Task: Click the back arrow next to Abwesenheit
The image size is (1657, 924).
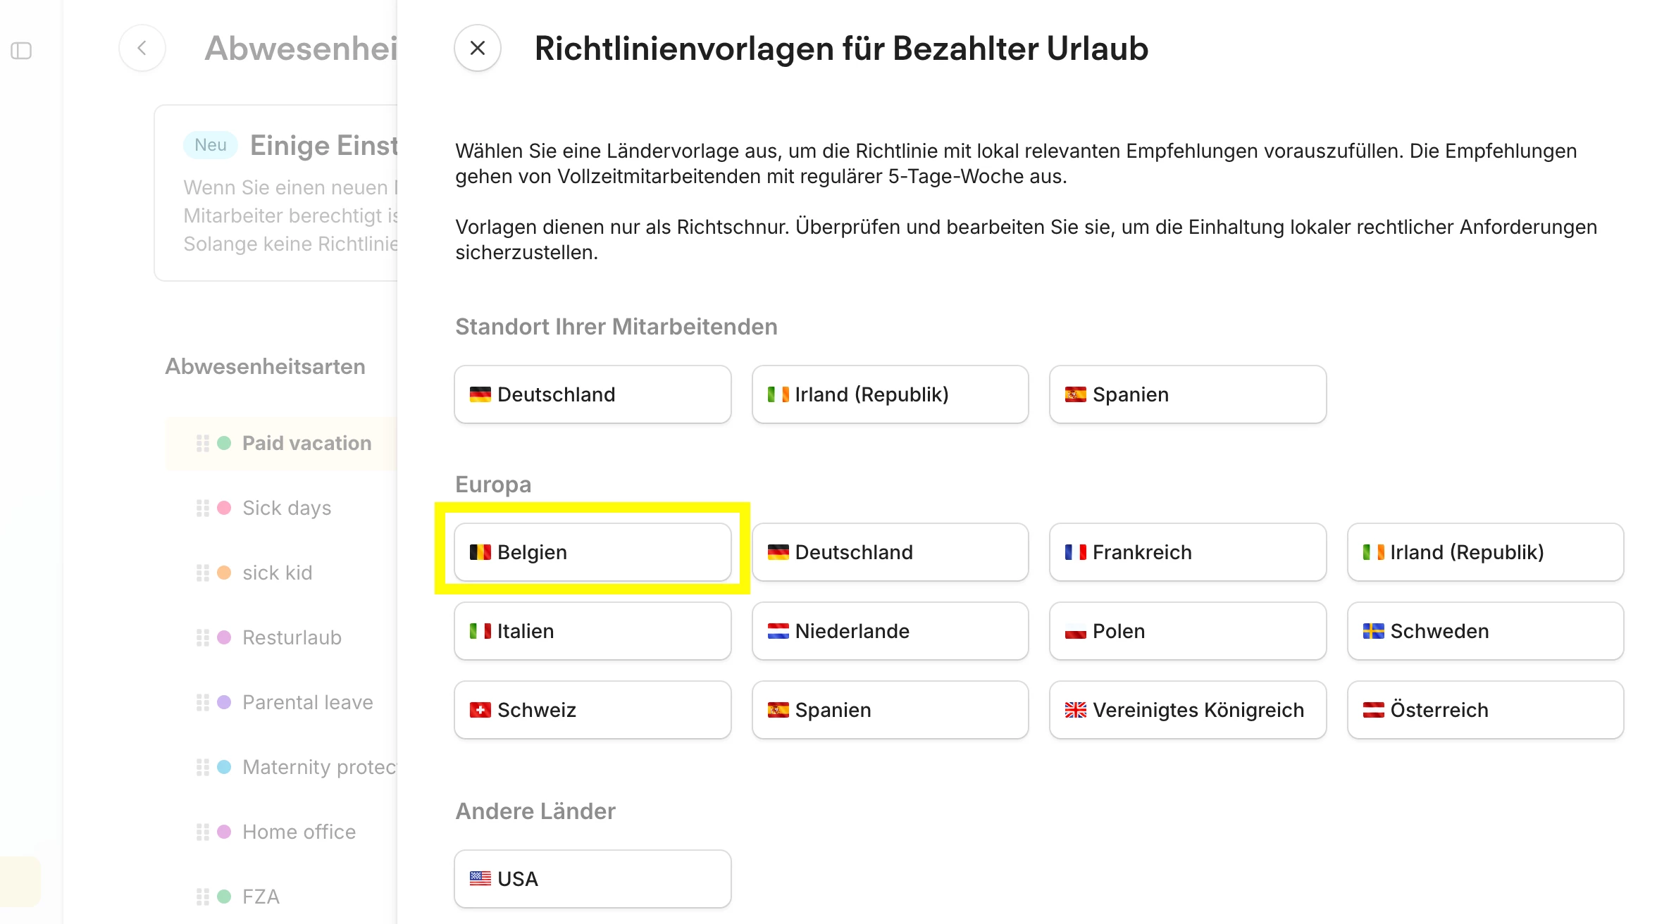Action: click(x=142, y=48)
